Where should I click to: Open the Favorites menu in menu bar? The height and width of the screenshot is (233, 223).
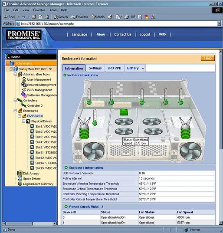[39, 10]
